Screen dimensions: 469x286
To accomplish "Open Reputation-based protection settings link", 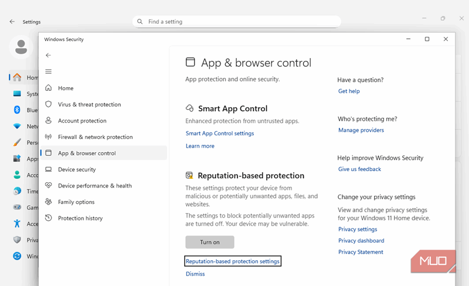I will coord(233,261).
